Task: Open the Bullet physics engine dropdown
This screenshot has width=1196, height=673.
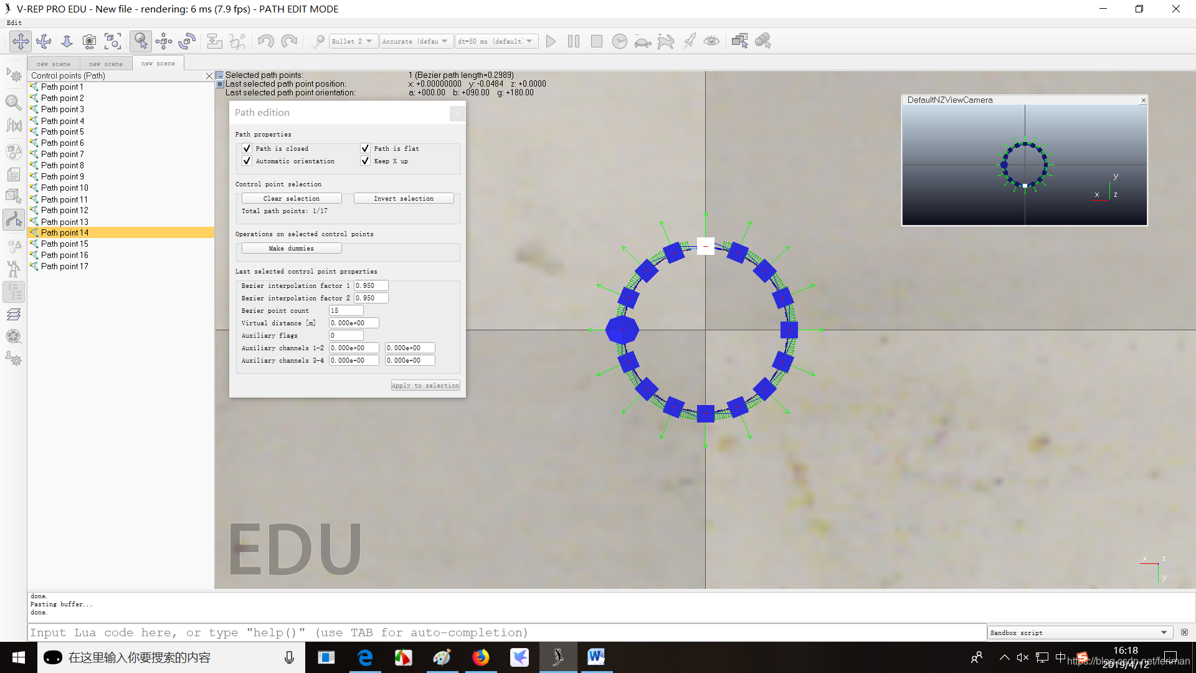Action: click(x=353, y=41)
